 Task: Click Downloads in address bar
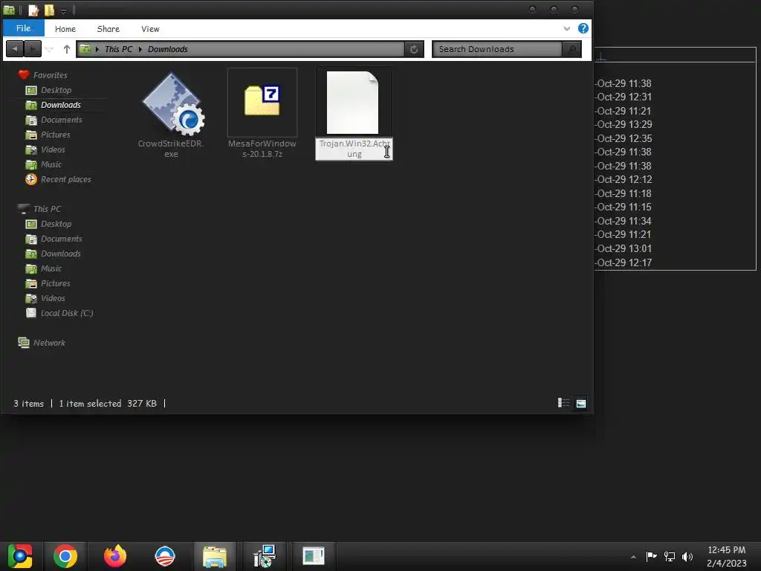(x=168, y=49)
